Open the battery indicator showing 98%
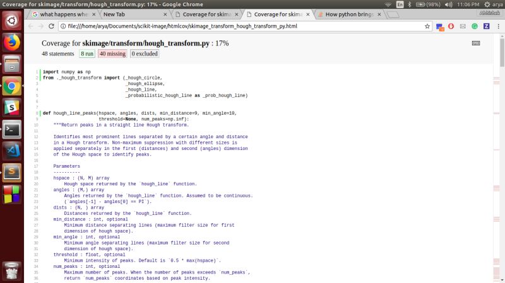Viewport: 505px width, 283px height. 428,4
